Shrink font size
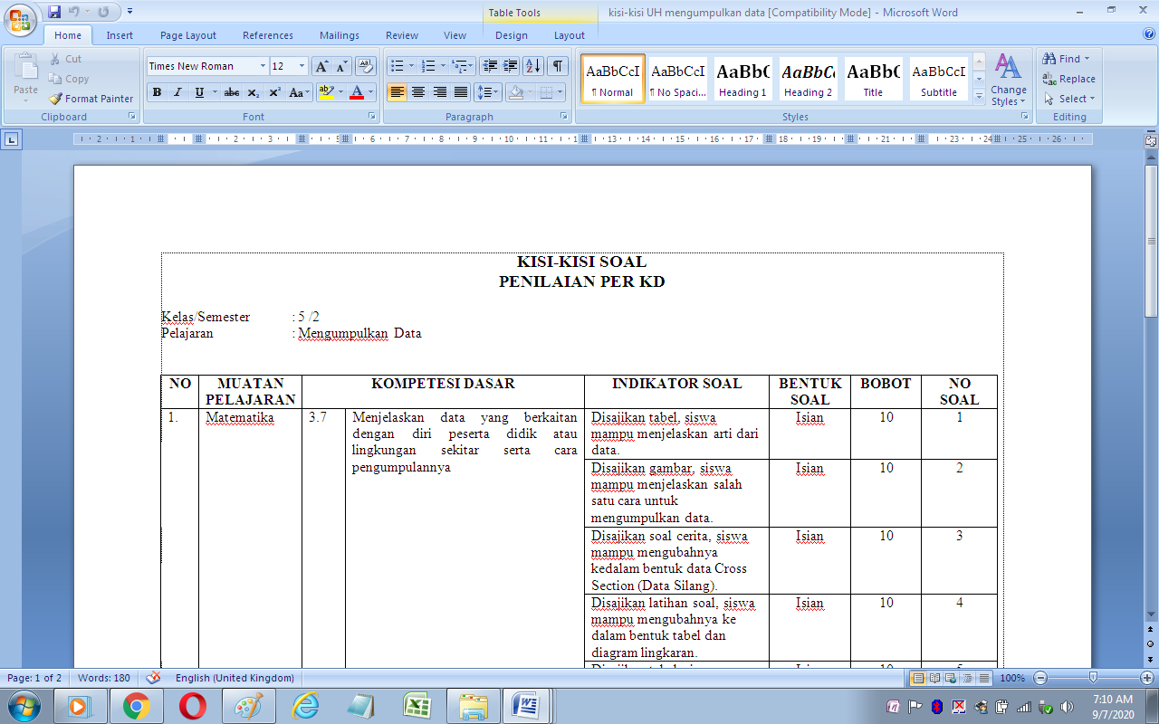 pos(341,66)
